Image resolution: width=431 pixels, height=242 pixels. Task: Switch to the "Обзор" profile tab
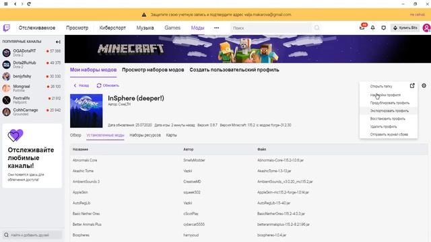coord(75,135)
